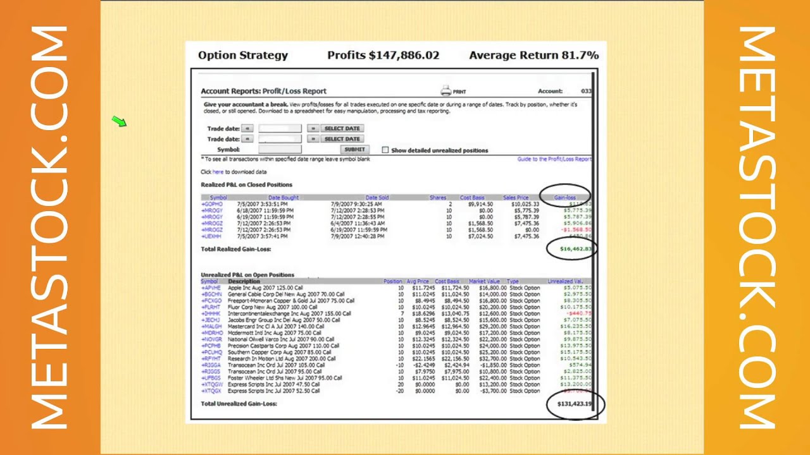Open the +MALGH Mastercard symbol link
This screenshot has height=455, width=810.
(x=211, y=327)
